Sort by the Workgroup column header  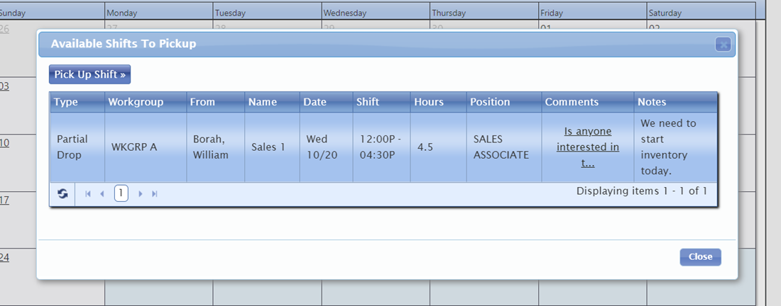click(136, 102)
